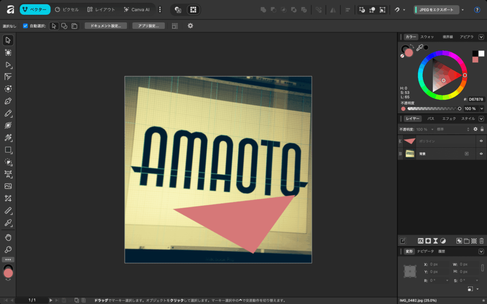The image size is (487, 304).
Task: Toggle visibility of the 背景 layer
Action: [481, 153]
